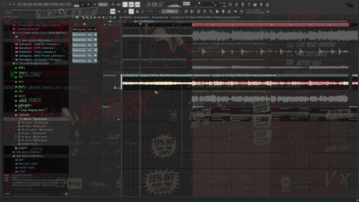Mute the Instruments track

pyautogui.click(x=118, y=88)
